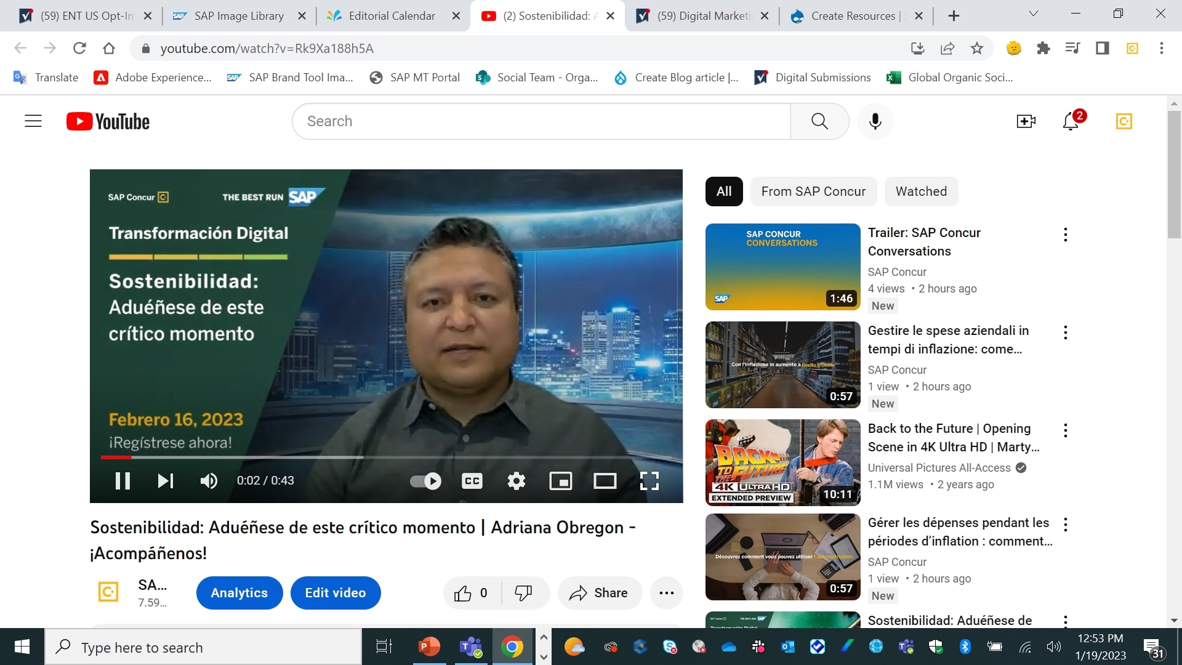Toggle the Chrome side panel
This screenshot has height=665, width=1182.
click(x=1103, y=48)
